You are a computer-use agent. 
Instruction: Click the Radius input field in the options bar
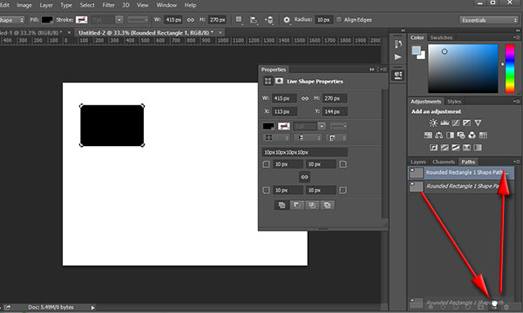(323, 20)
